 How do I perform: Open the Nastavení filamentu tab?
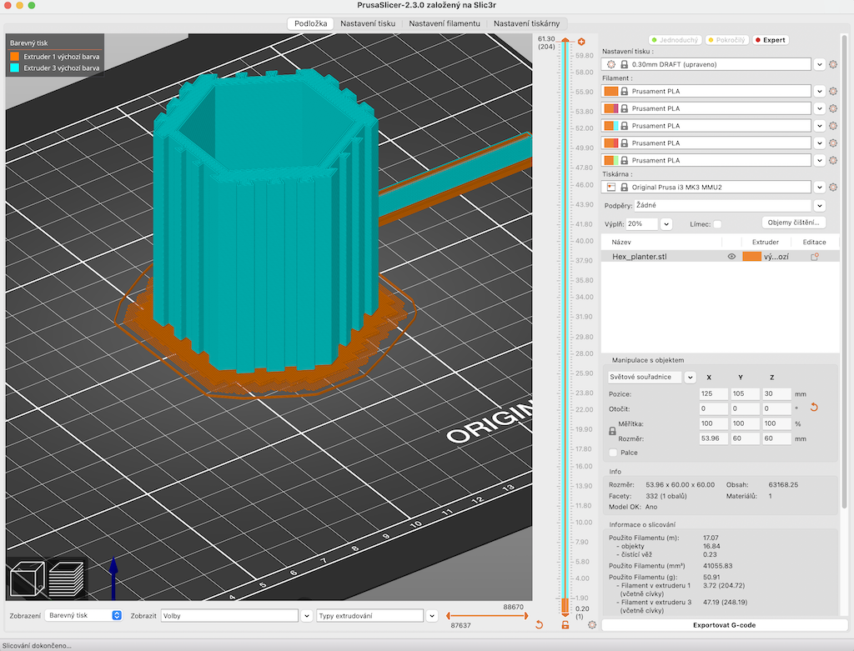[x=444, y=24]
